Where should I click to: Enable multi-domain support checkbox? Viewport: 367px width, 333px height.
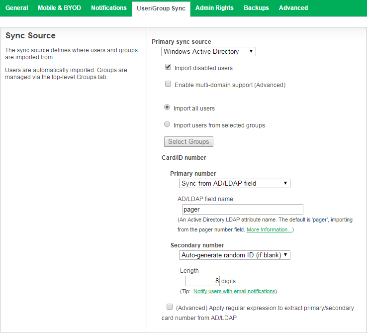[168, 84]
